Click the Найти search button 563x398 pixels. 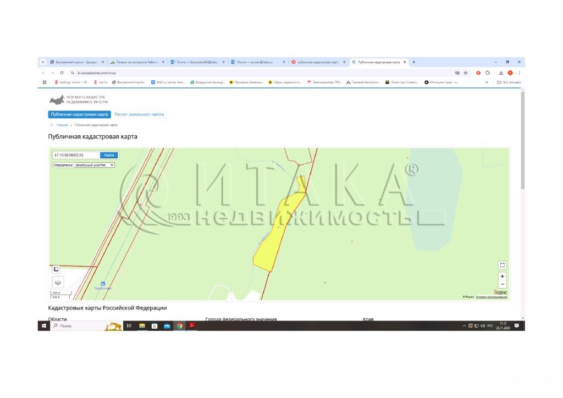point(109,155)
